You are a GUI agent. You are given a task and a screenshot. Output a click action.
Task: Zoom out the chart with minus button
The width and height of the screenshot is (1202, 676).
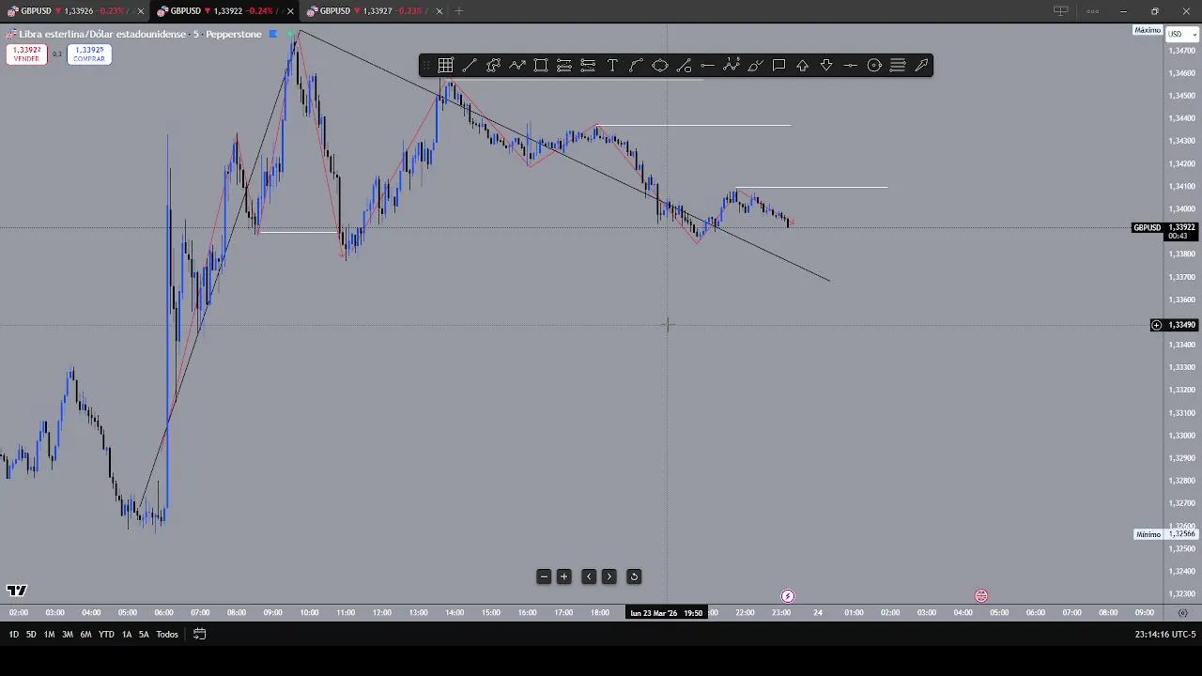coord(544,576)
